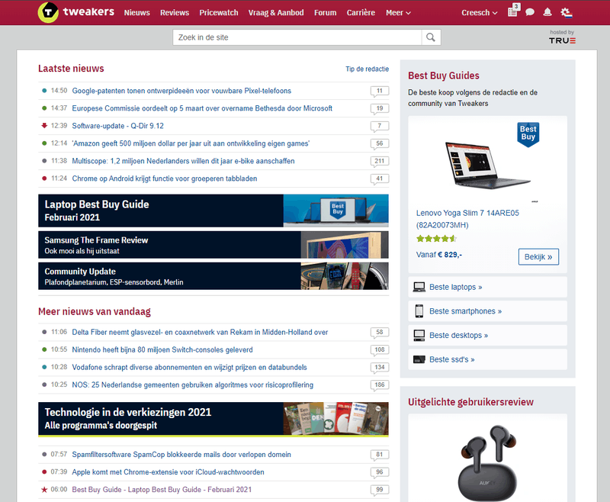
Task: Click the Tweakers logo icon
Action: pyautogui.click(x=48, y=12)
